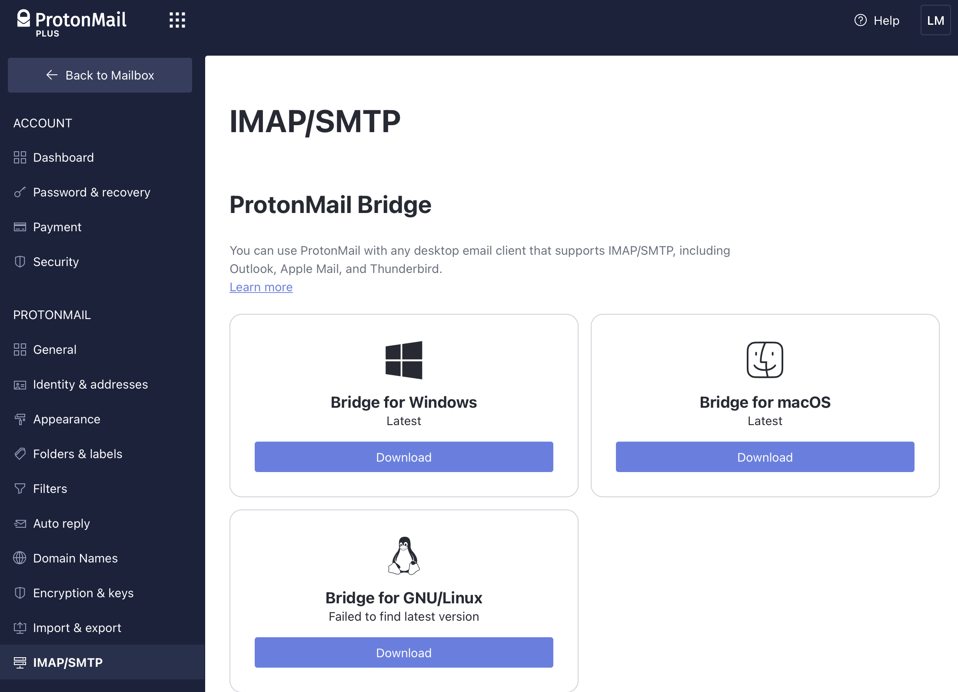The image size is (958, 692).
Task: Open the LM user account menu
Action: [935, 20]
